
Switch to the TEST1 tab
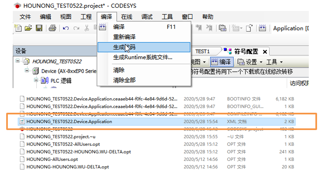click(x=203, y=51)
